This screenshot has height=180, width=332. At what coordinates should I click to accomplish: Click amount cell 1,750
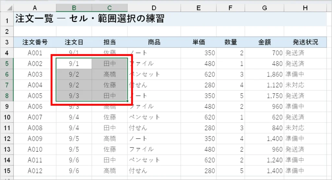click(264, 96)
